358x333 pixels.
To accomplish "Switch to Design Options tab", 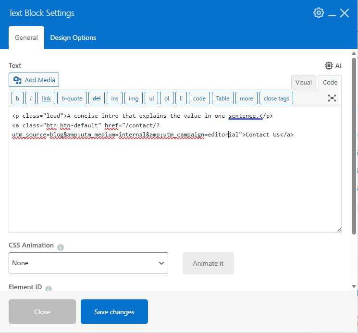I will (73, 37).
